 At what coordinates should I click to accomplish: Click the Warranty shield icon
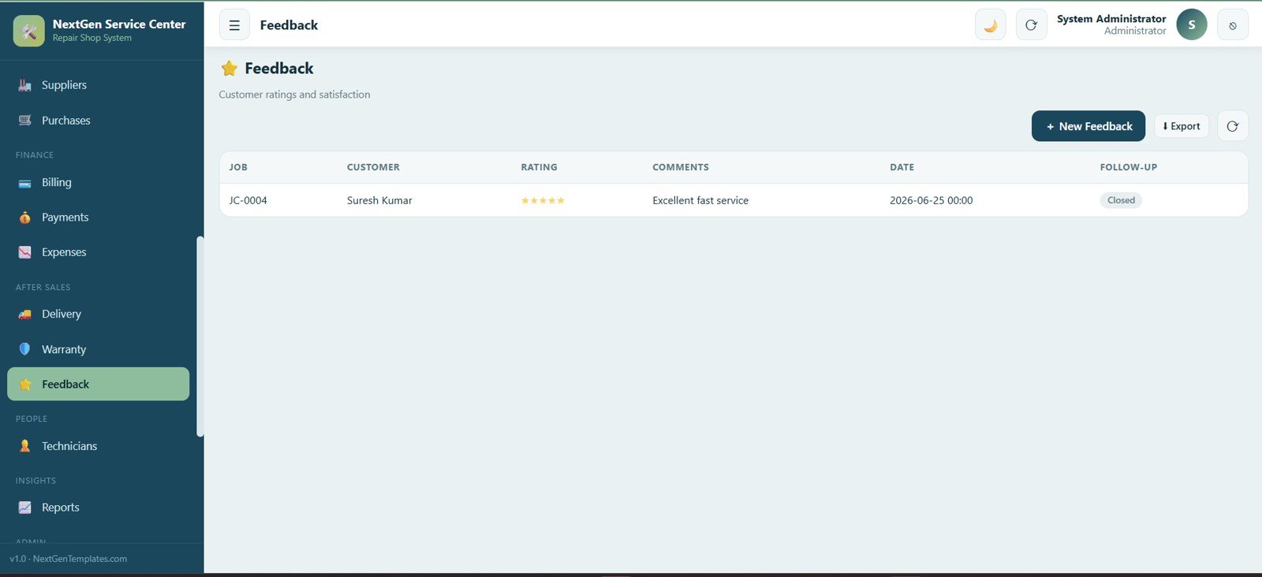[x=25, y=349]
